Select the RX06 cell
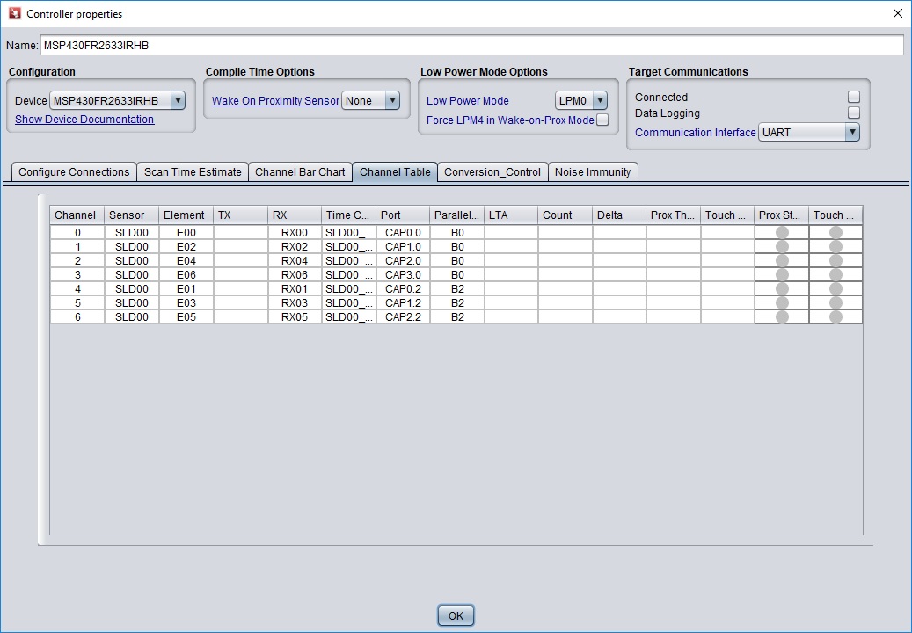912x633 pixels. tap(295, 275)
